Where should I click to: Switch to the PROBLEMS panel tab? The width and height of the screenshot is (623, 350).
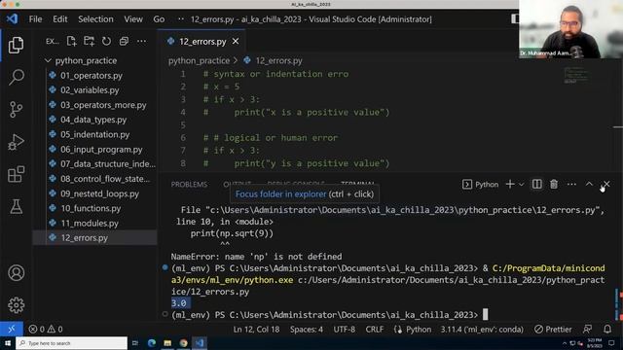[189, 185]
